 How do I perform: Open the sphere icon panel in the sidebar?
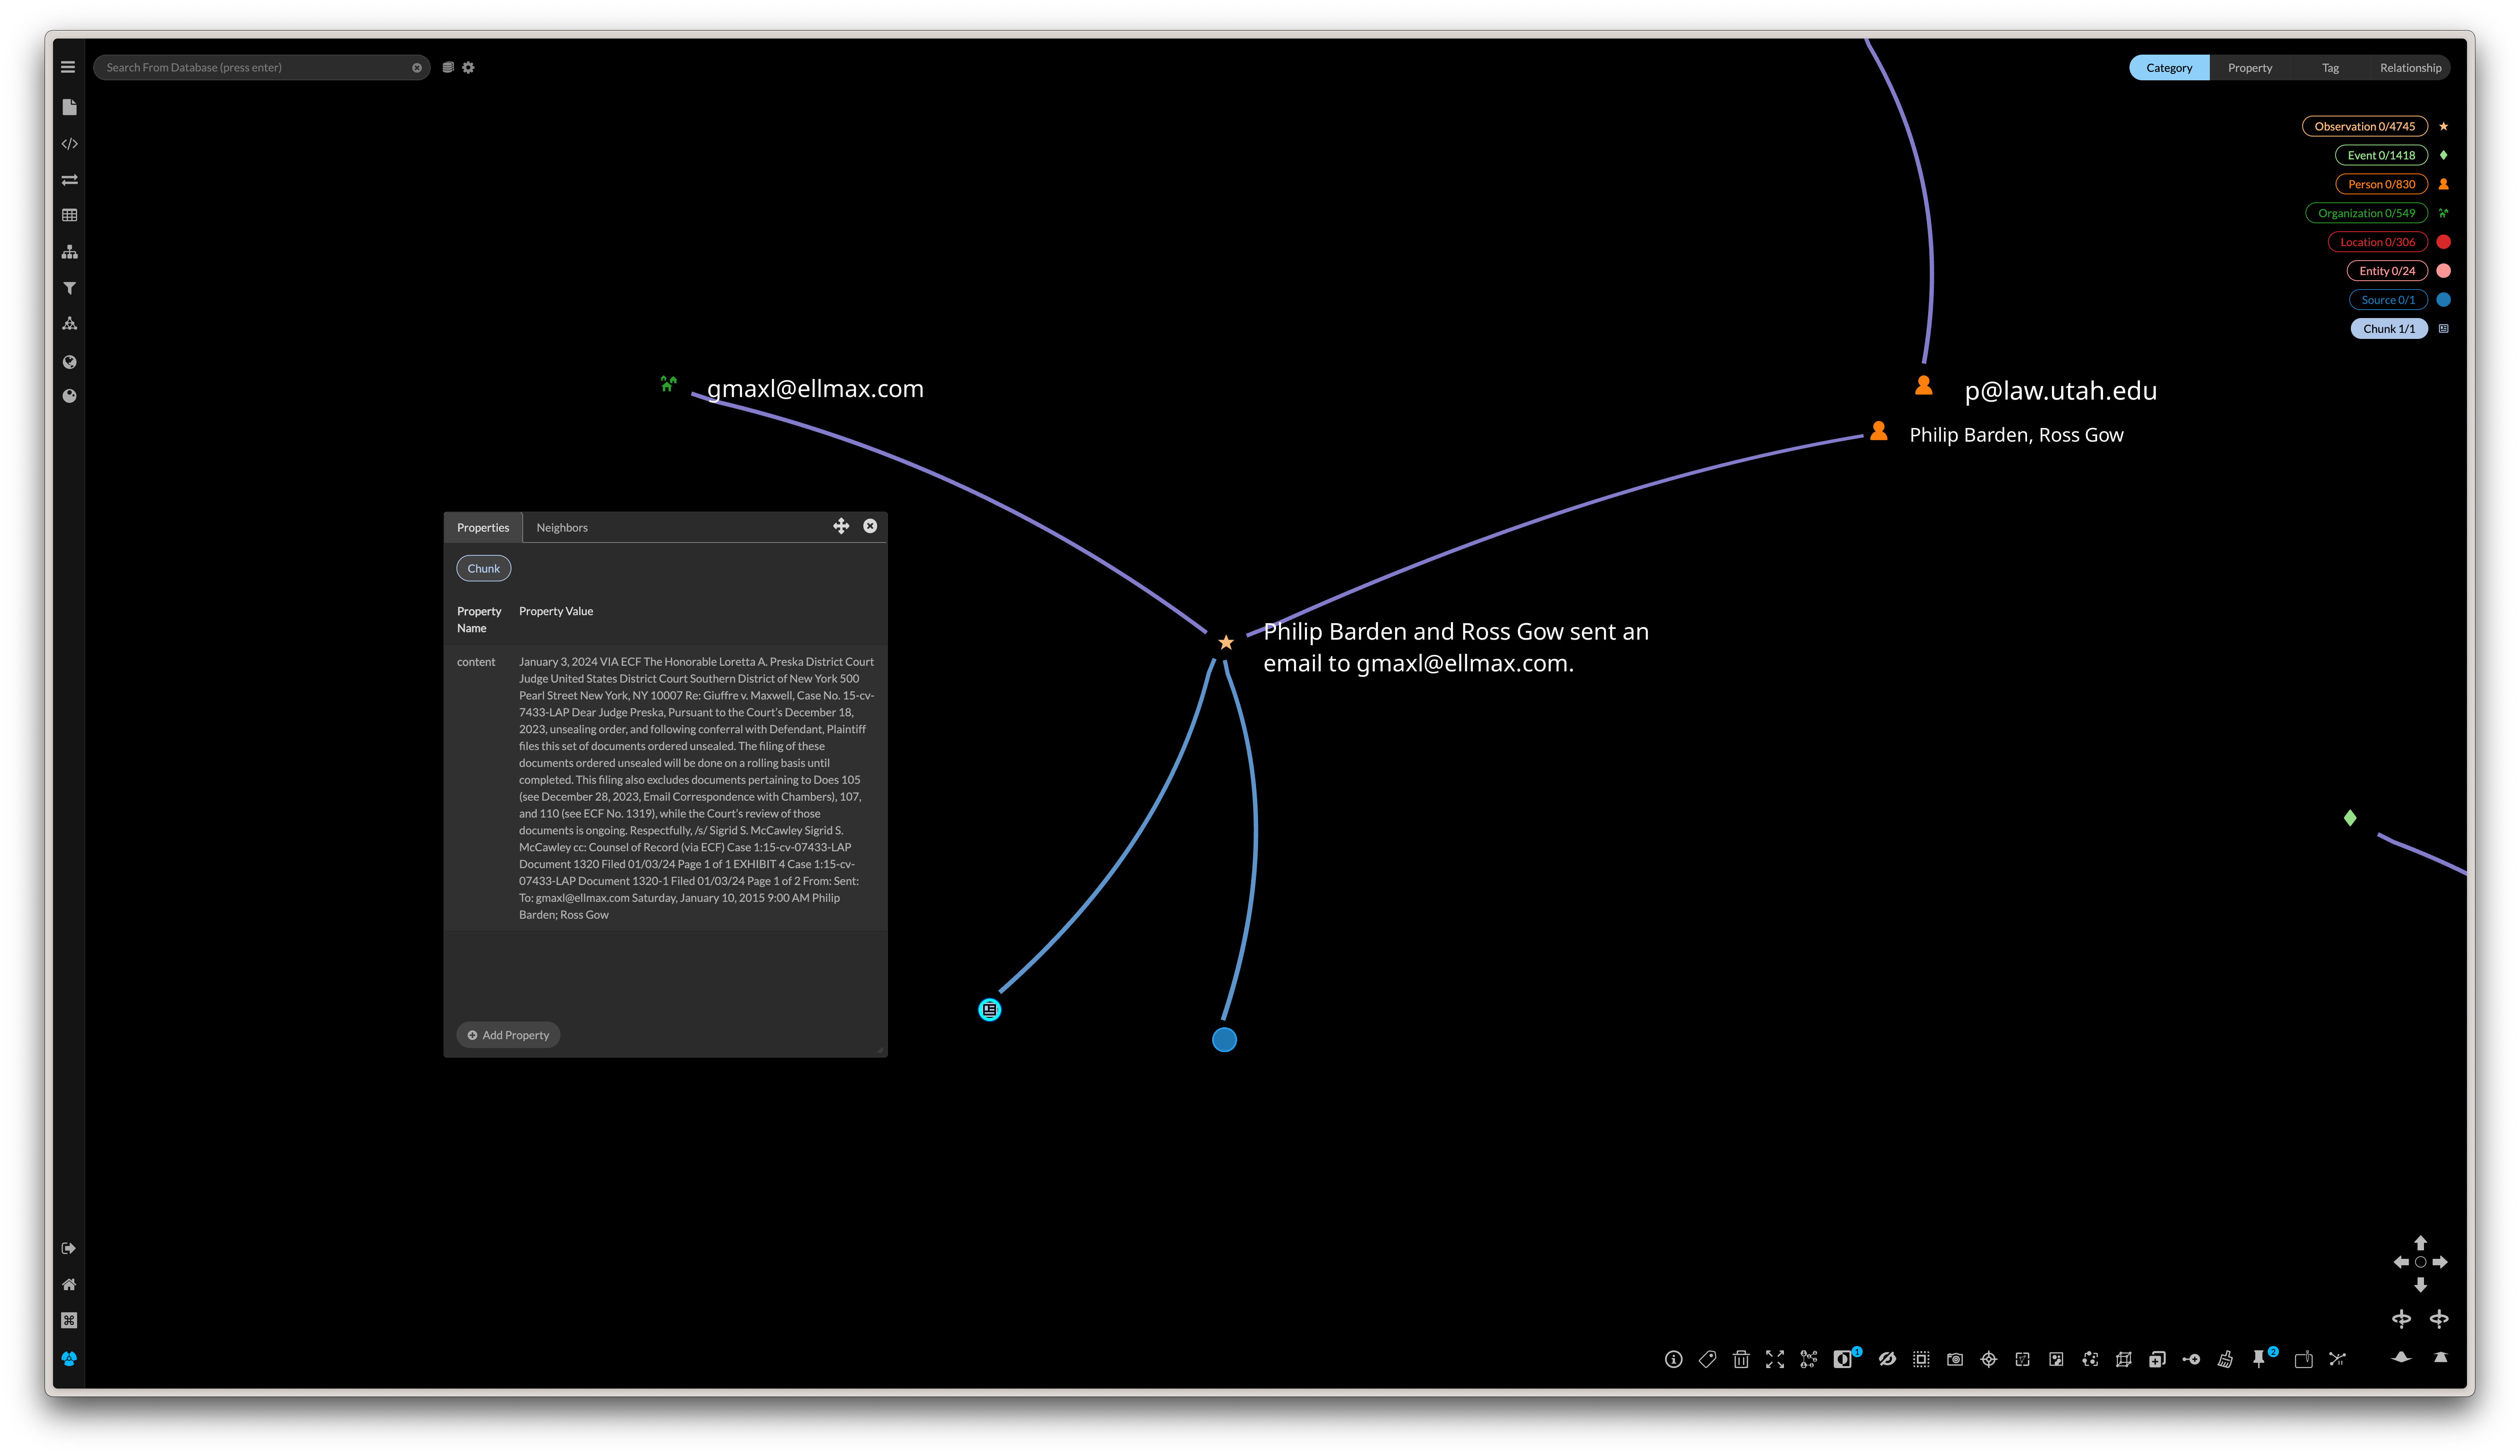(x=69, y=396)
